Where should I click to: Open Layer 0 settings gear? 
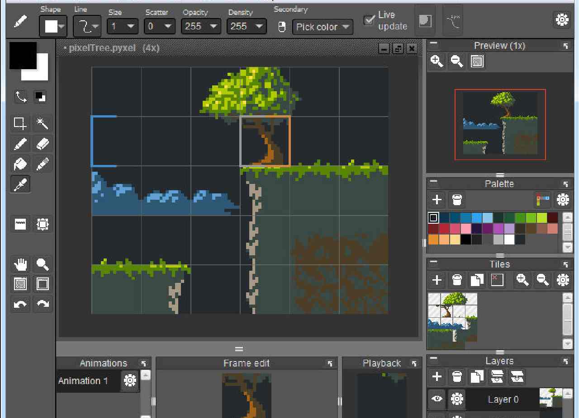point(457,399)
